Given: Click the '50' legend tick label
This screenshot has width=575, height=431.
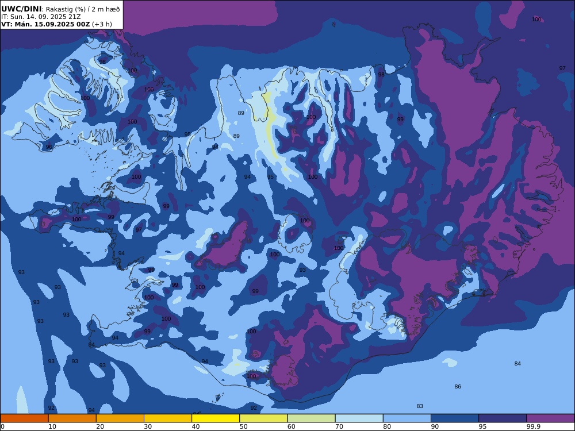Looking at the screenshot, I should coord(243,426).
